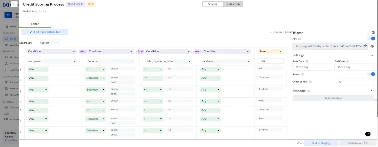The height and width of the screenshot is (147, 378).
Task: Open the Data Sources sidebar icon
Action: [x=6, y=89]
